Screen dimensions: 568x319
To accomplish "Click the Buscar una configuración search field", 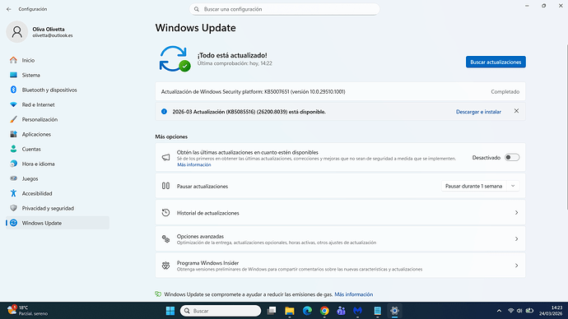I will coord(284,9).
